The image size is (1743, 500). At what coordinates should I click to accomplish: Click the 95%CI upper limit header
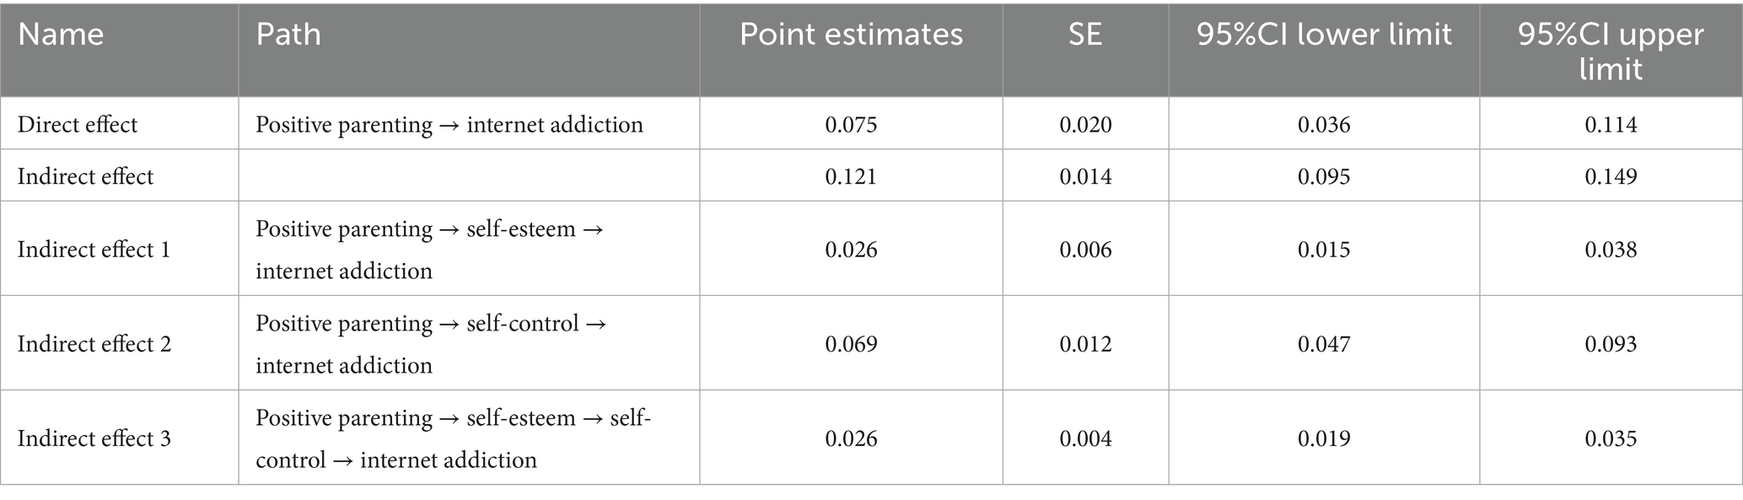tap(1611, 50)
